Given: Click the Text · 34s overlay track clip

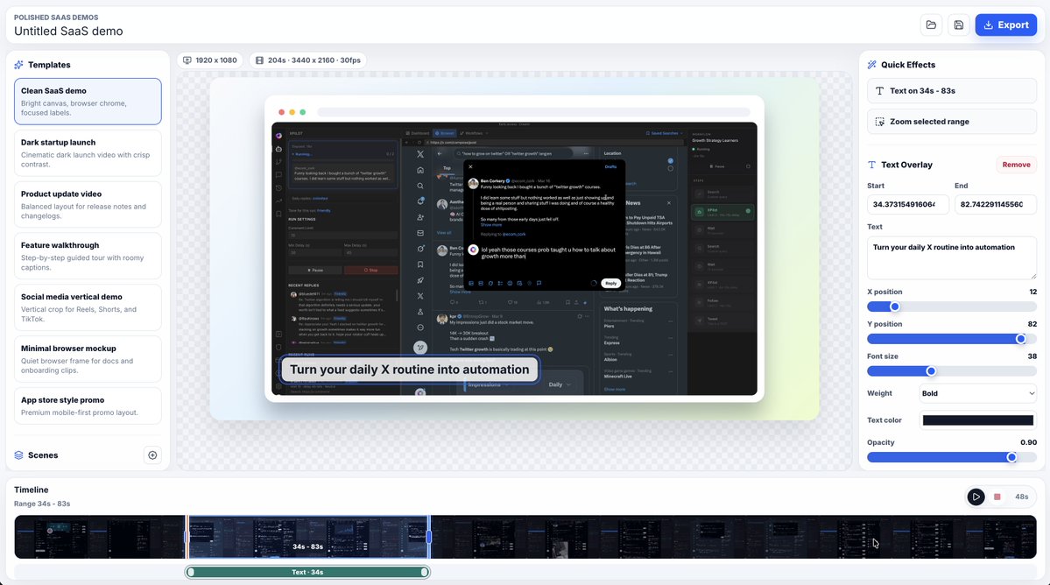Looking at the screenshot, I should point(307,572).
